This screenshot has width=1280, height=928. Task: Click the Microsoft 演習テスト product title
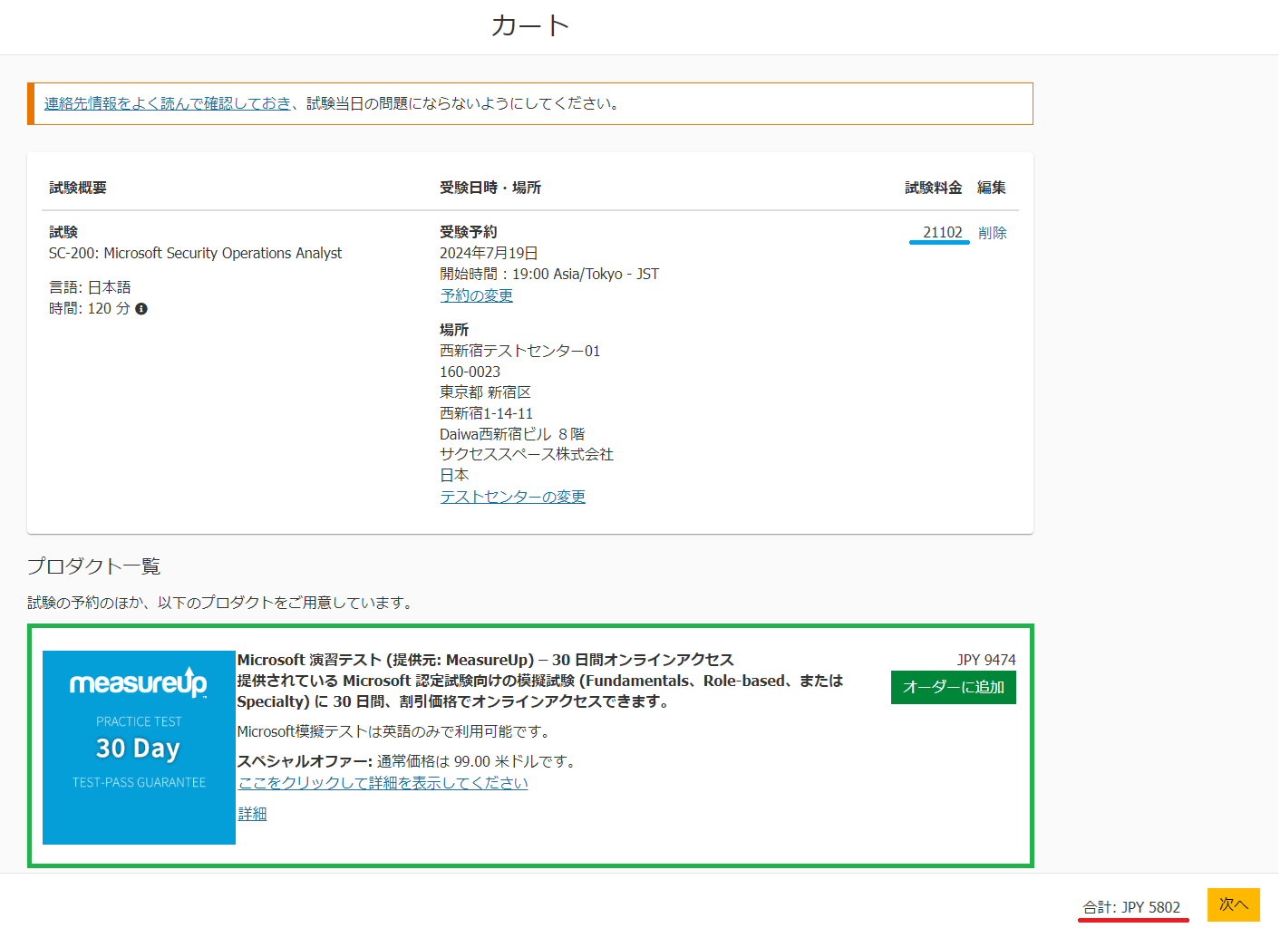click(486, 660)
